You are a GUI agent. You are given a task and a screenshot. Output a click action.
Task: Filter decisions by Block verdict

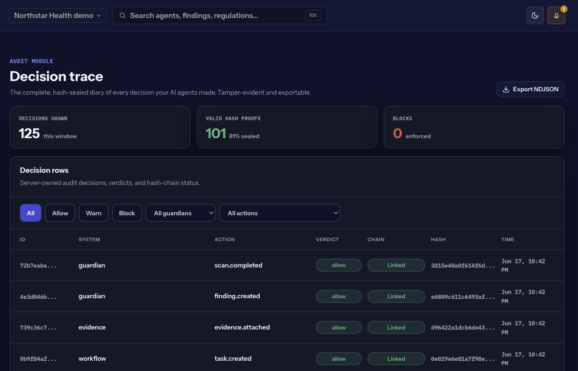click(x=127, y=213)
